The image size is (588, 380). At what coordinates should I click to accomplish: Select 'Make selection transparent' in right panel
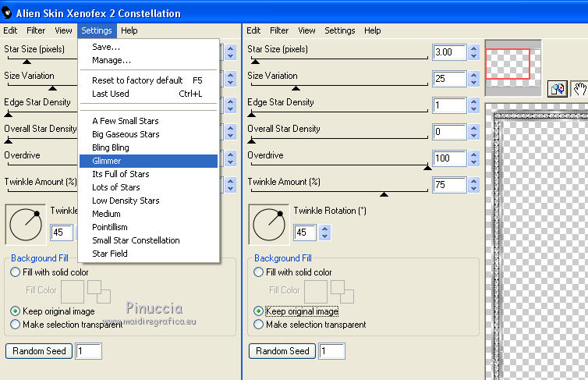click(x=259, y=325)
